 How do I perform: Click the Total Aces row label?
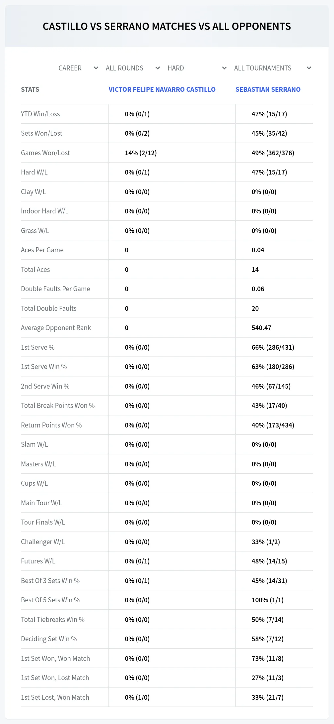[35, 270]
